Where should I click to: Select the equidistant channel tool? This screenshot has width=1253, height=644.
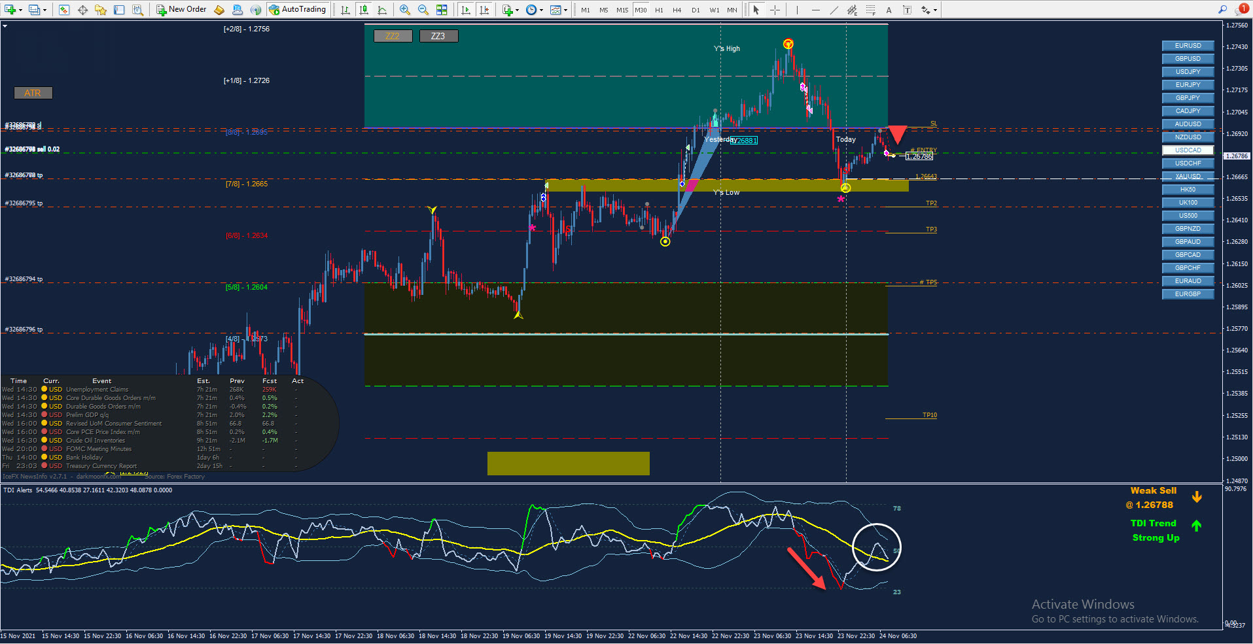click(852, 10)
